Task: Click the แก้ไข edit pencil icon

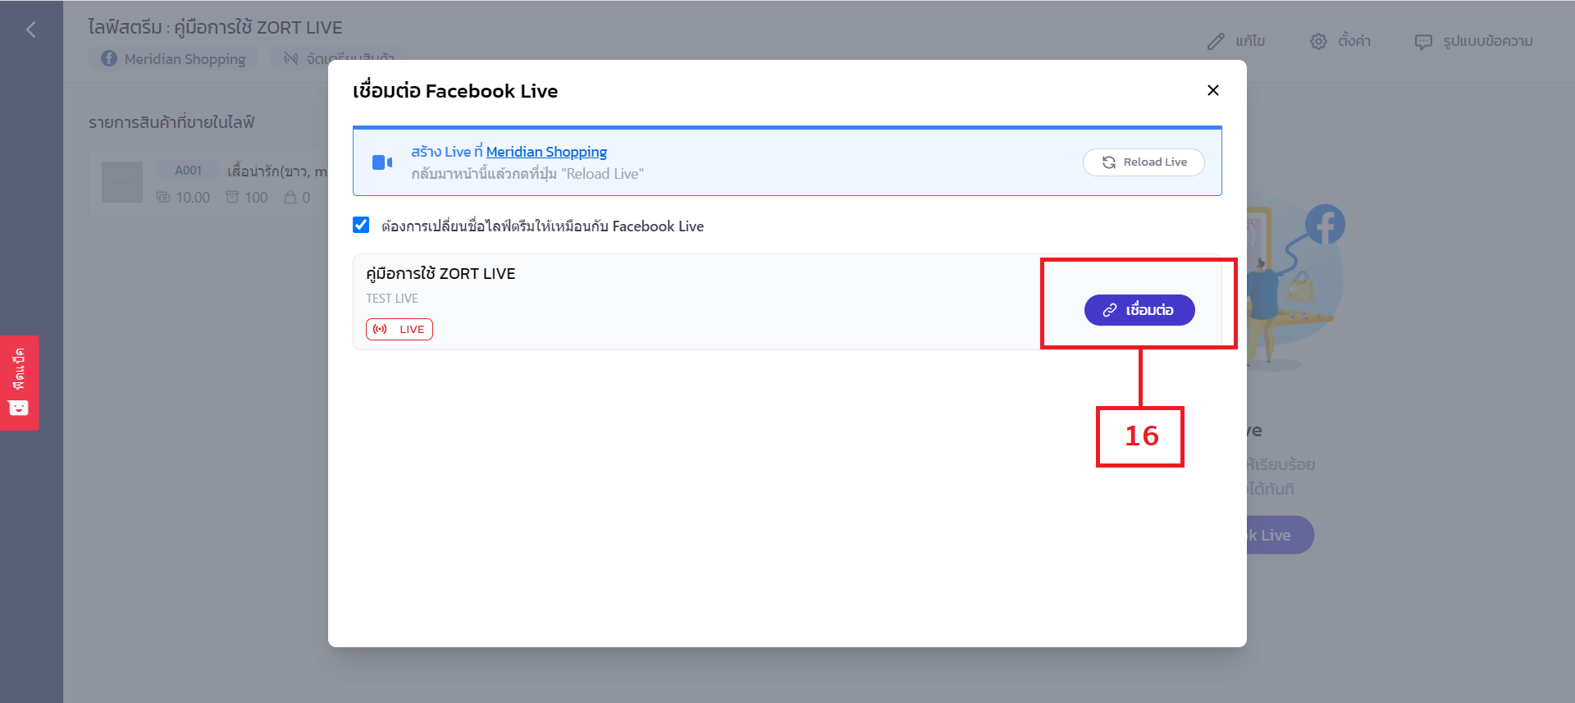Action: tap(1216, 41)
